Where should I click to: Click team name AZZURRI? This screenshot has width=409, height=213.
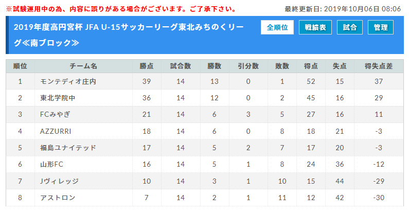56,131
